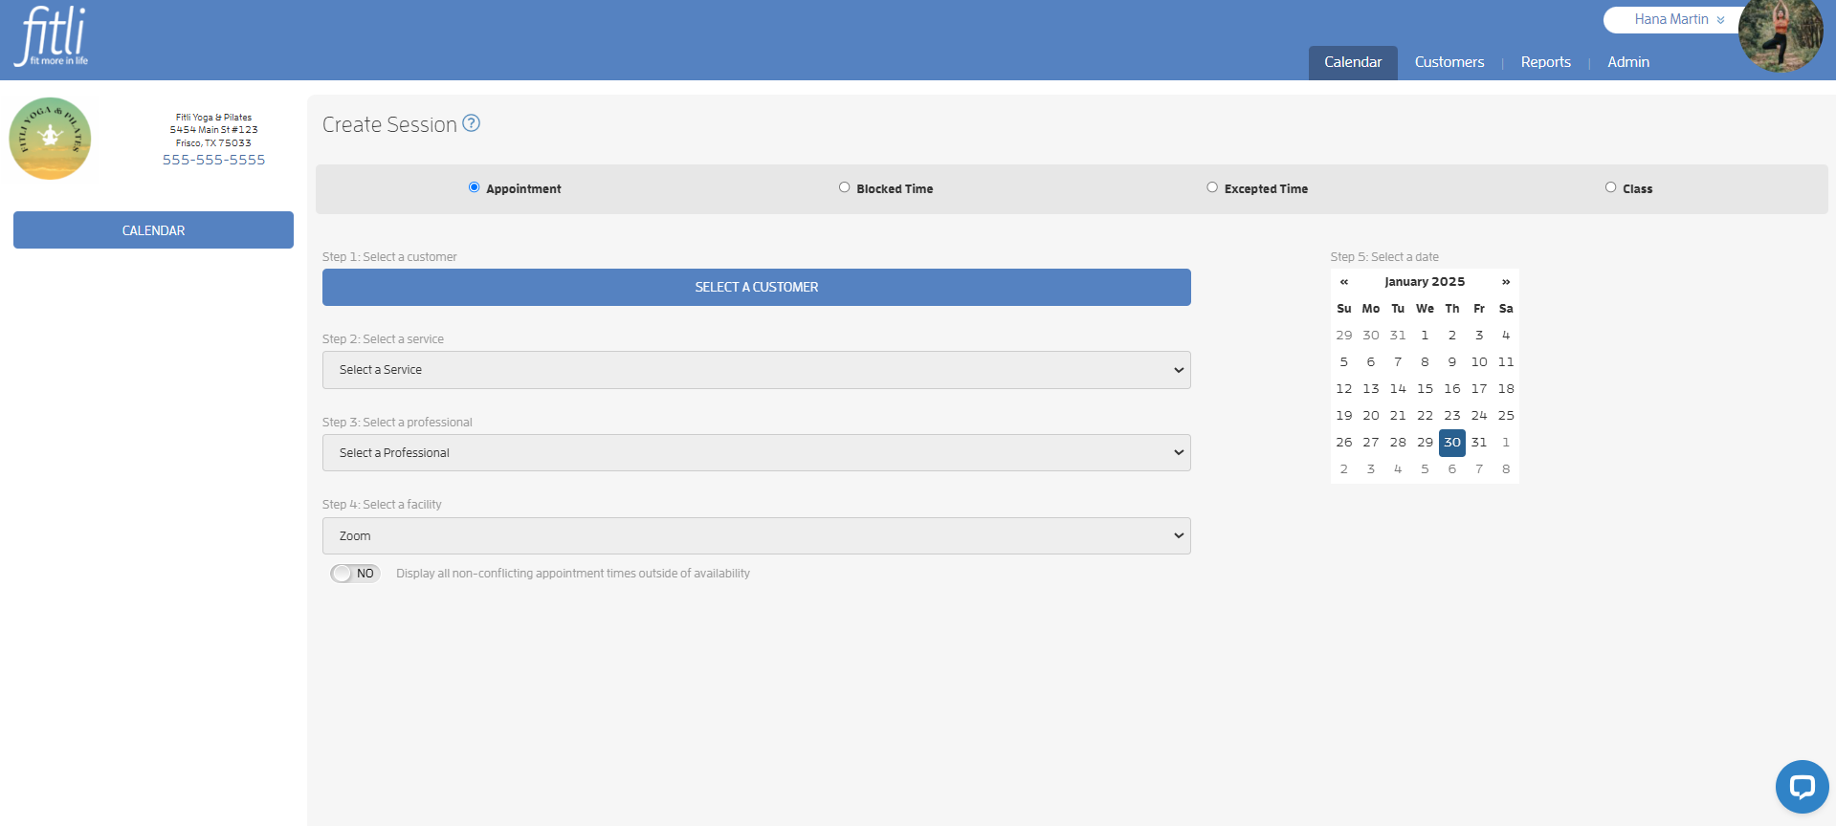Choose January 20 in the date picker
Image resolution: width=1836 pixels, height=826 pixels.
click(x=1371, y=416)
